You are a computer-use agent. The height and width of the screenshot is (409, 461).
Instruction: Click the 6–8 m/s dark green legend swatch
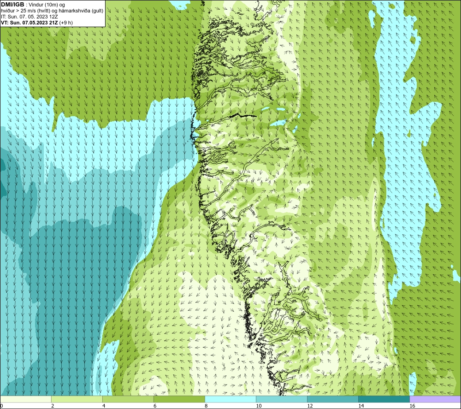(x=179, y=399)
